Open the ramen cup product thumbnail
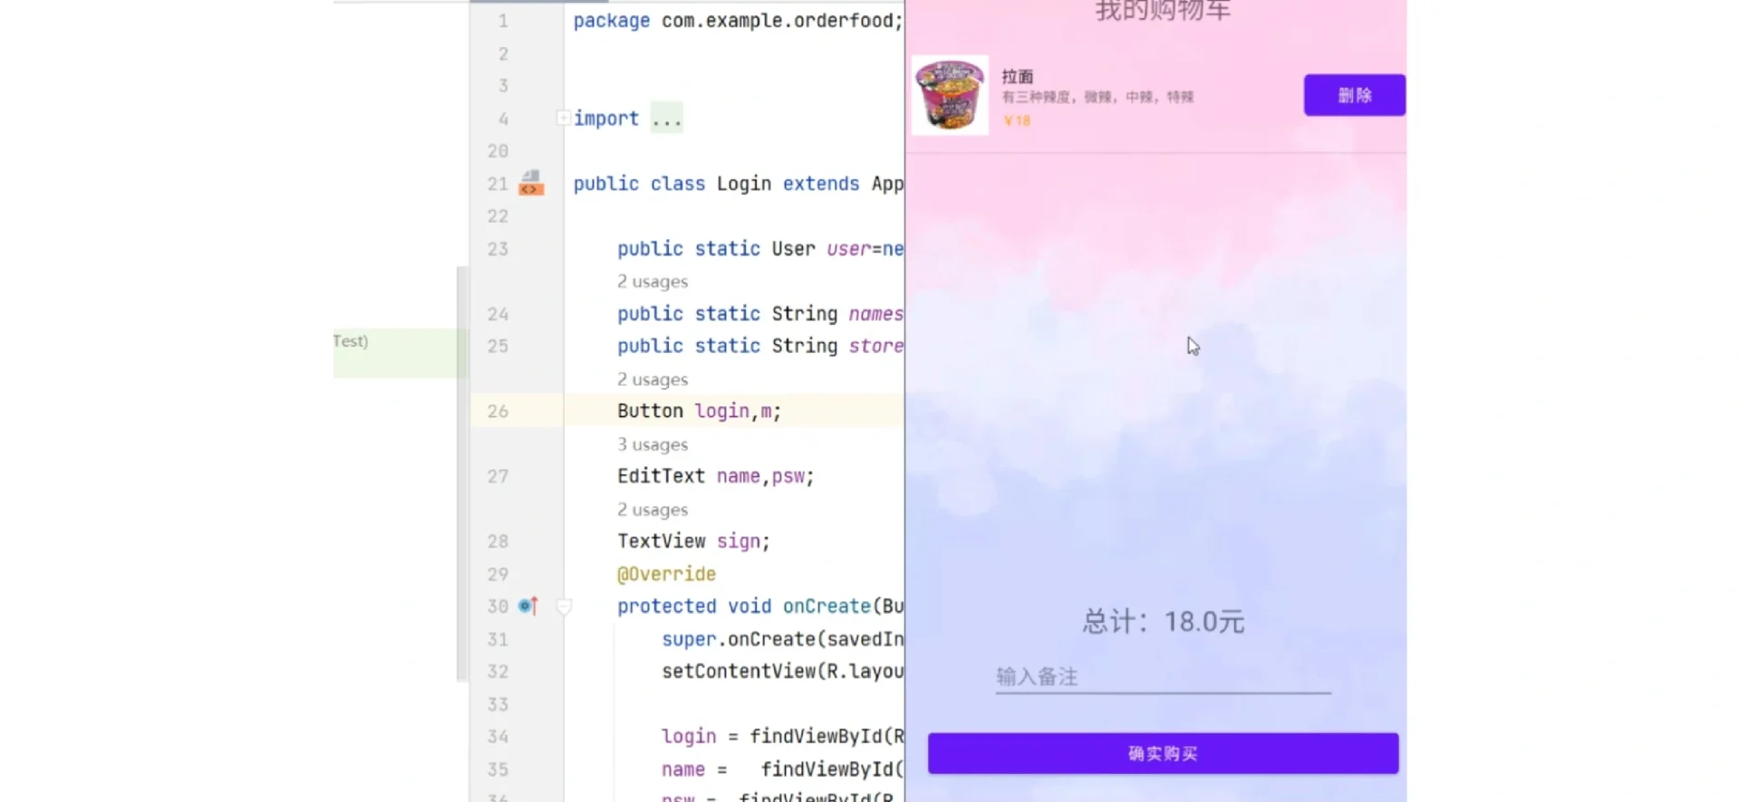This screenshot has height=802, width=1740. 949,95
